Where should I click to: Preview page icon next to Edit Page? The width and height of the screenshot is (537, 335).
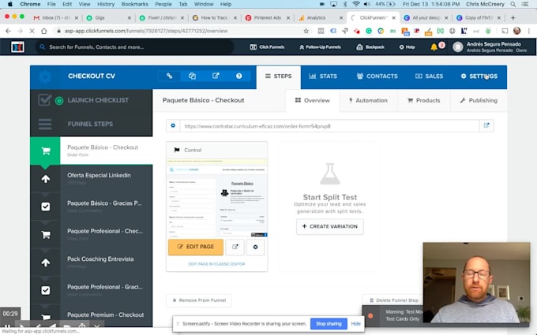[x=235, y=247]
